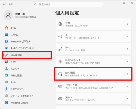Viewport: 136px width, 109px height.
Task: Click the vertical scrollbar thumb
Action: pos(135,68)
